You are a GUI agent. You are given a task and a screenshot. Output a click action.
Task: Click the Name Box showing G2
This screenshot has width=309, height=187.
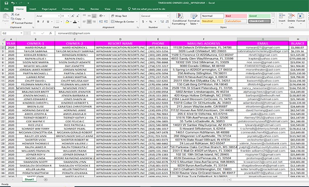click(x=12, y=33)
